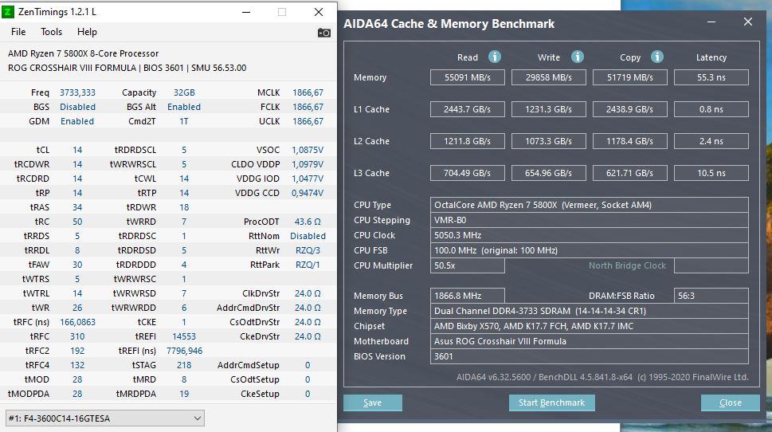Click the Write info icon in AIDA64
The width and height of the screenshot is (772, 432).
(577, 57)
